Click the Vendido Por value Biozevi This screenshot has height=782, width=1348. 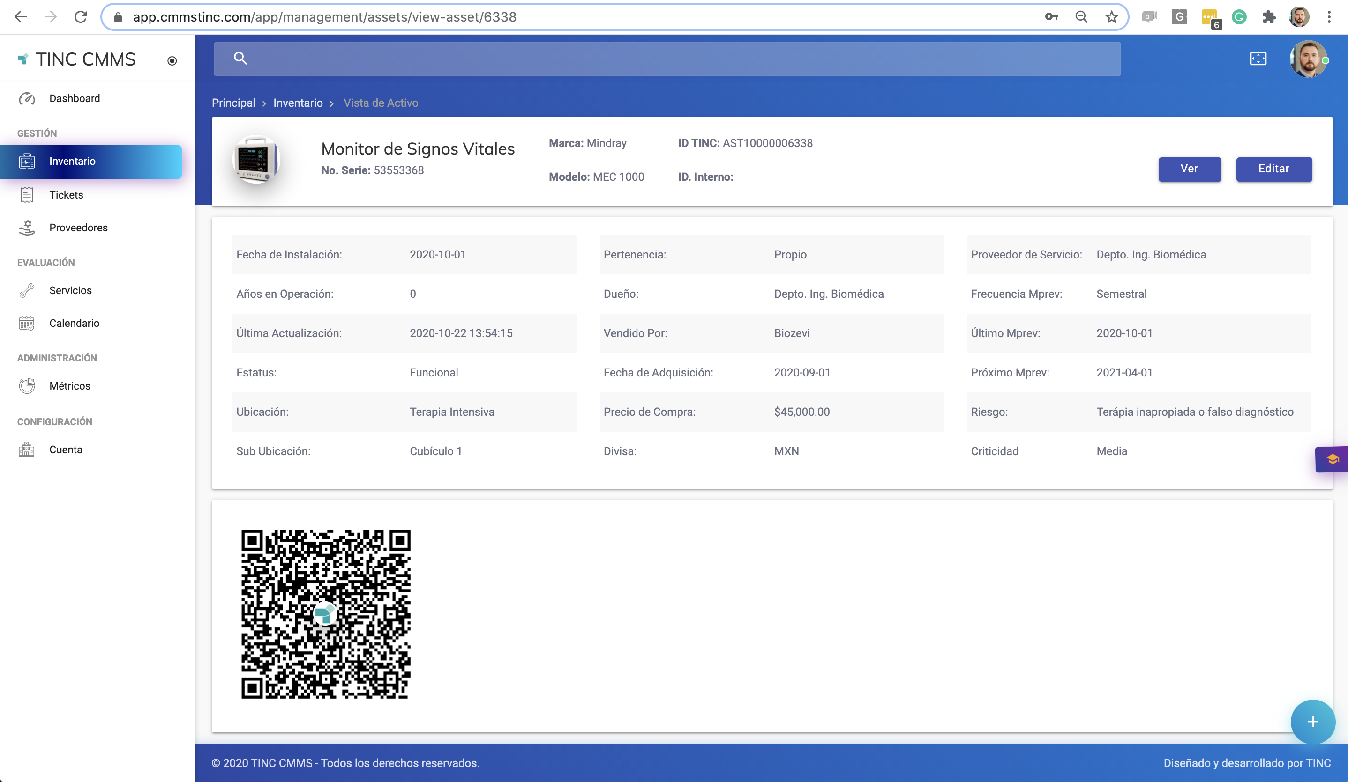792,333
